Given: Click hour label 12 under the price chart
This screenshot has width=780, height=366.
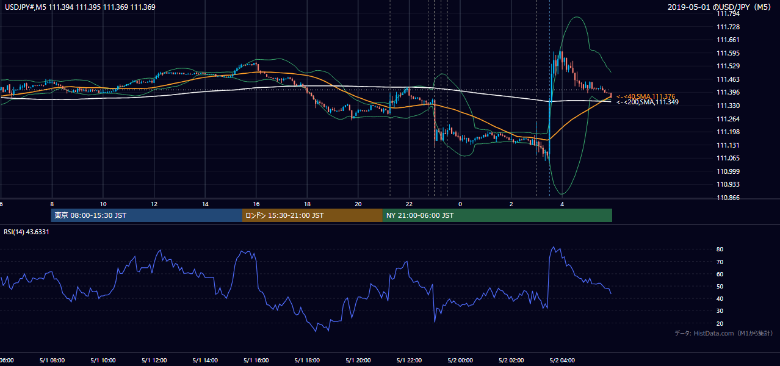Looking at the screenshot, I should pos(154,204).
